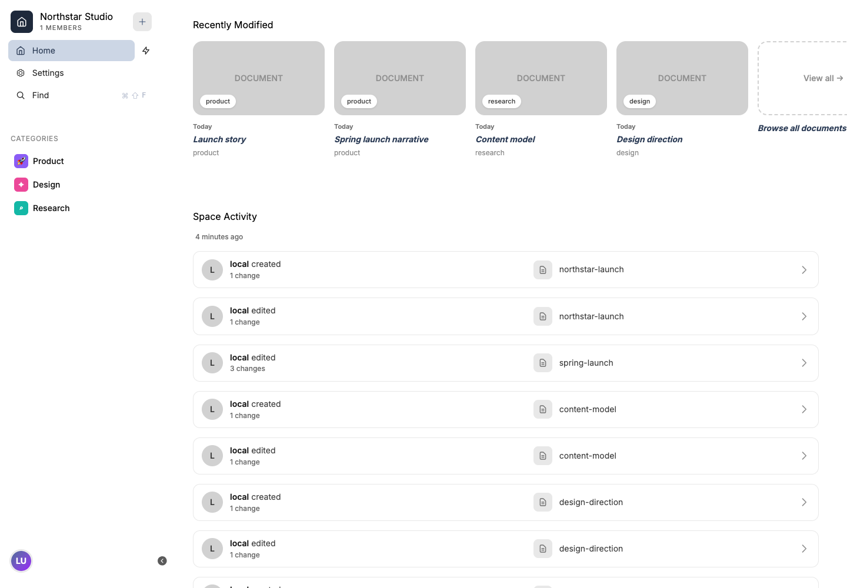847x588 pixels.
Task: Expand the local edited design-direction chevron
Action: [804, 549]
